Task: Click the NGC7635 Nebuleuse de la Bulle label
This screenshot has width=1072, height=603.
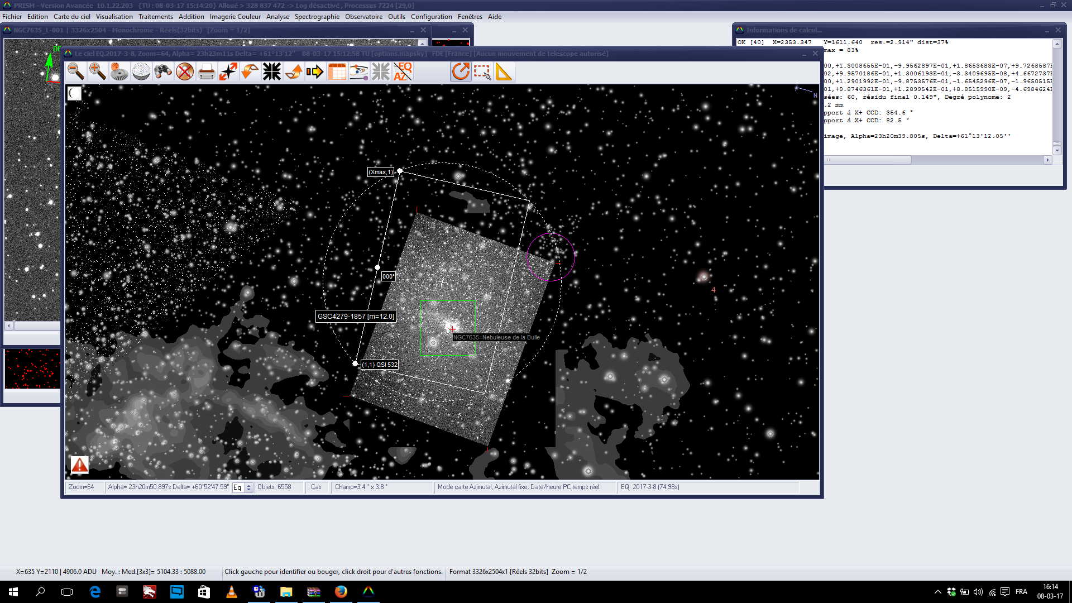Action: click(x=496, y=337)
